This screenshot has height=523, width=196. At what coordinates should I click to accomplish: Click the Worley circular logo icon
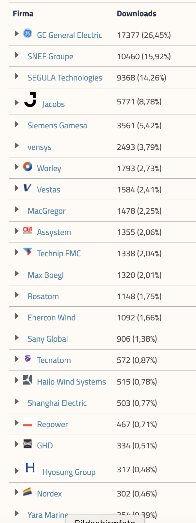pyautogui.click(x=27, y=167)
